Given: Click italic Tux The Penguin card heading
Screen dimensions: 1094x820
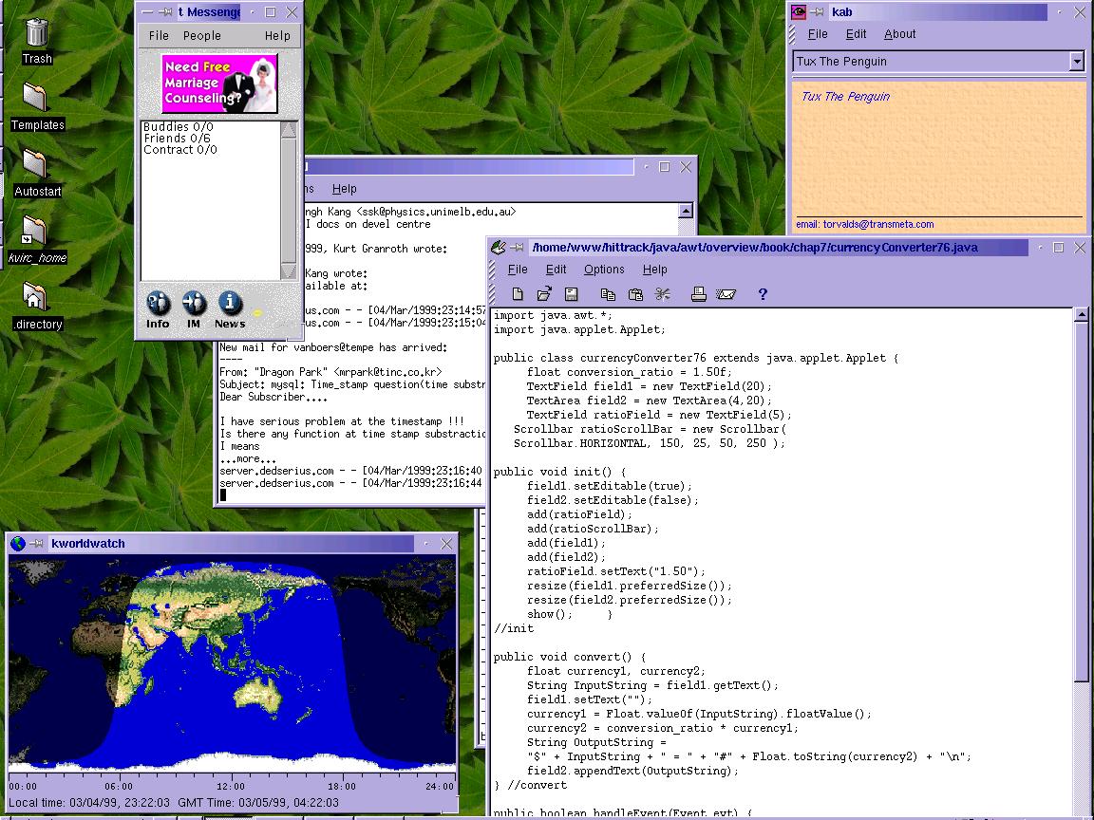Looking at the screenshot, I should coord(845,96).
